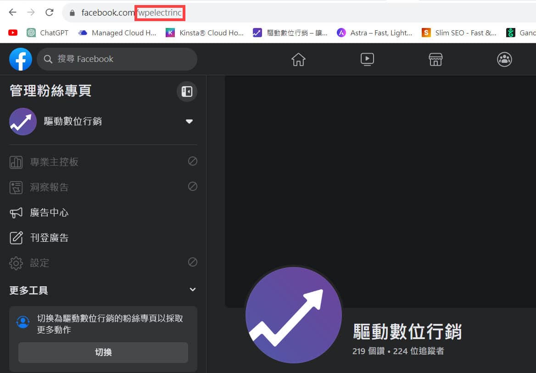Open 洞察報告 in the sidebar
536x373 pixels.
(103, 187)
